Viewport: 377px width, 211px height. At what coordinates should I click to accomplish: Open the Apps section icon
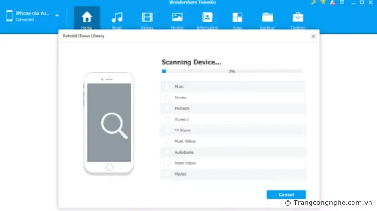coord(237,18)
